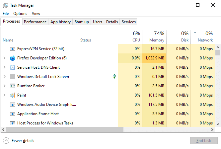Screen dimensions: 221x149
Task: Click the horizontal scrollbar thumb
Action: tap(65, 129)
